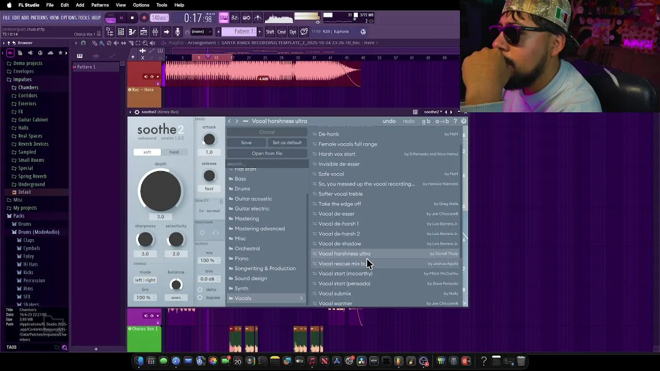Click the sidechain headphones listen icon
This screenshot has height=371, width=660.
[x=216, y=232]
